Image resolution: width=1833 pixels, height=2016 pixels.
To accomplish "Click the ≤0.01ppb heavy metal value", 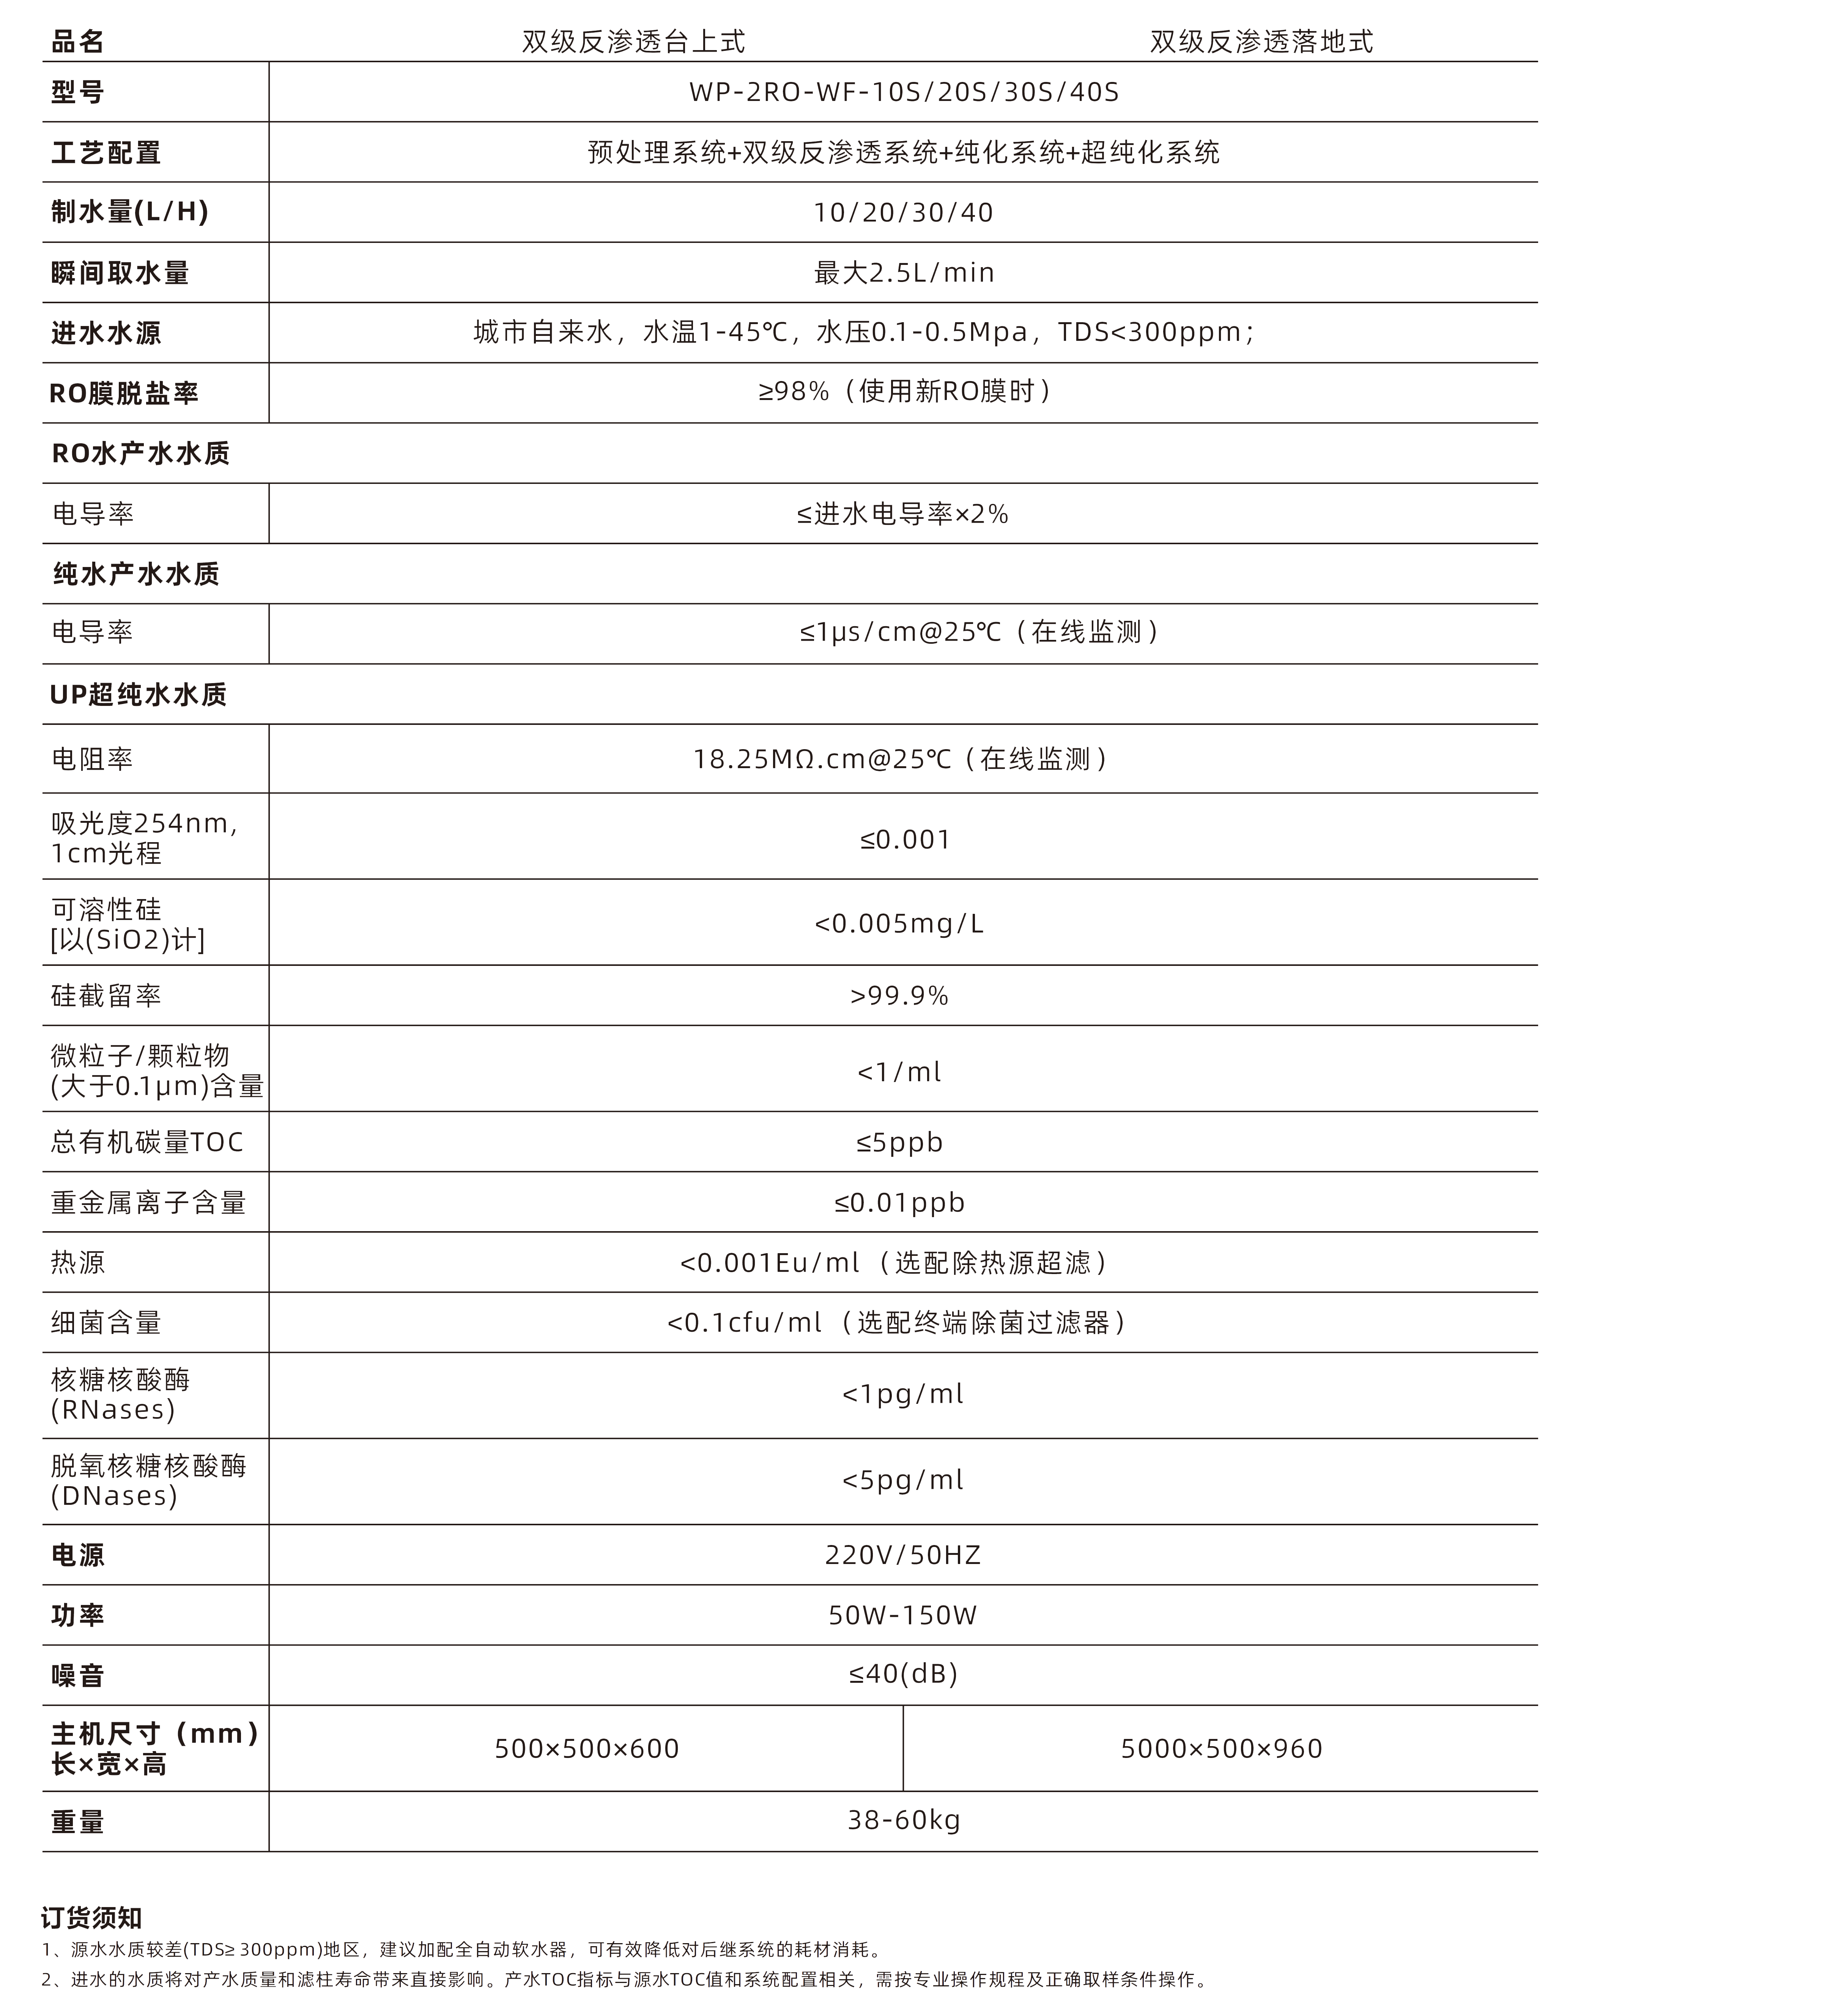I will (x=899, y=1202).
